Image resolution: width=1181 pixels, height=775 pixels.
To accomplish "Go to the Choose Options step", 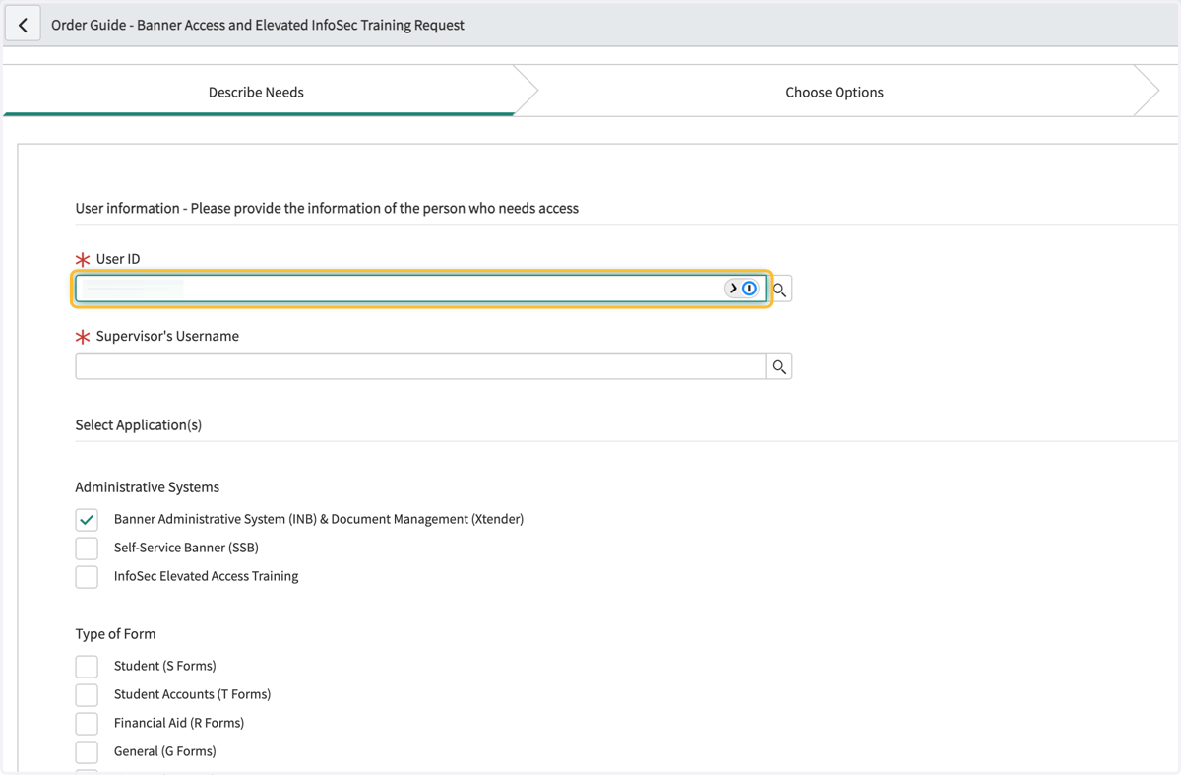I will [835, 92].
